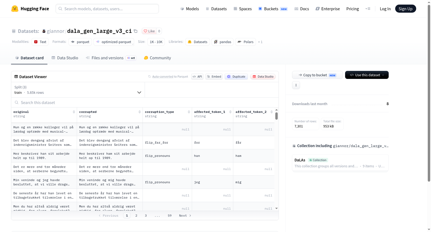This screenshot has width=431, height=232.
Task: Open the navigation more-options menu icon
Action: point(368,9)
